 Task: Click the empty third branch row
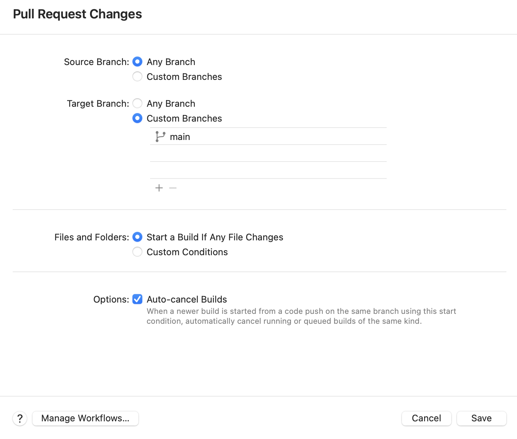[268, 170]
